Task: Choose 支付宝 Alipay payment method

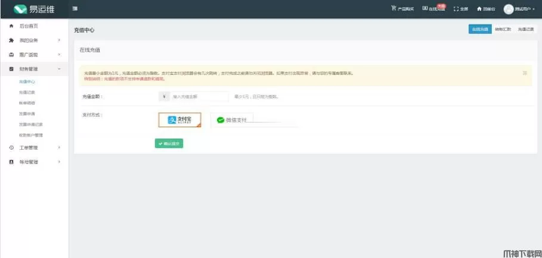Action: click(179, 120)
